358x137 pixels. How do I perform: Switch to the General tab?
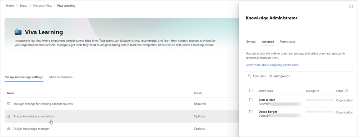click(251, 42)
